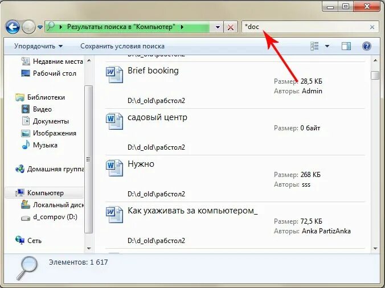Click Сохранить условия поиска
Viewport: 385px width, 288px height.
click(122, 46)
